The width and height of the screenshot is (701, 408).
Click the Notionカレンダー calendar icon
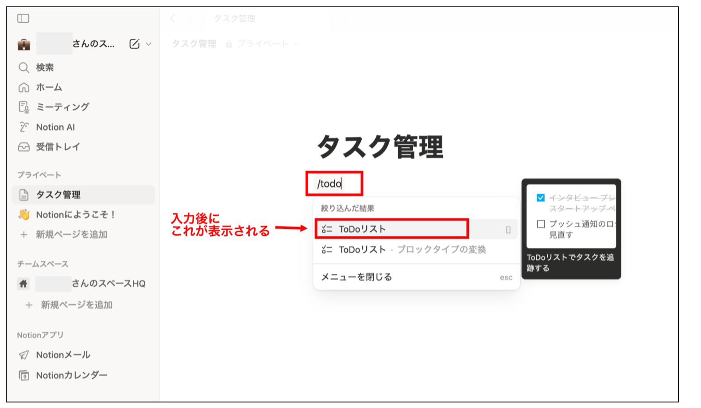point(24,375)
